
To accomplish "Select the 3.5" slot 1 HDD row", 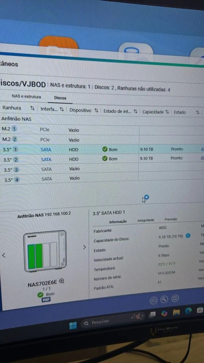I will [x=102, y=149].
